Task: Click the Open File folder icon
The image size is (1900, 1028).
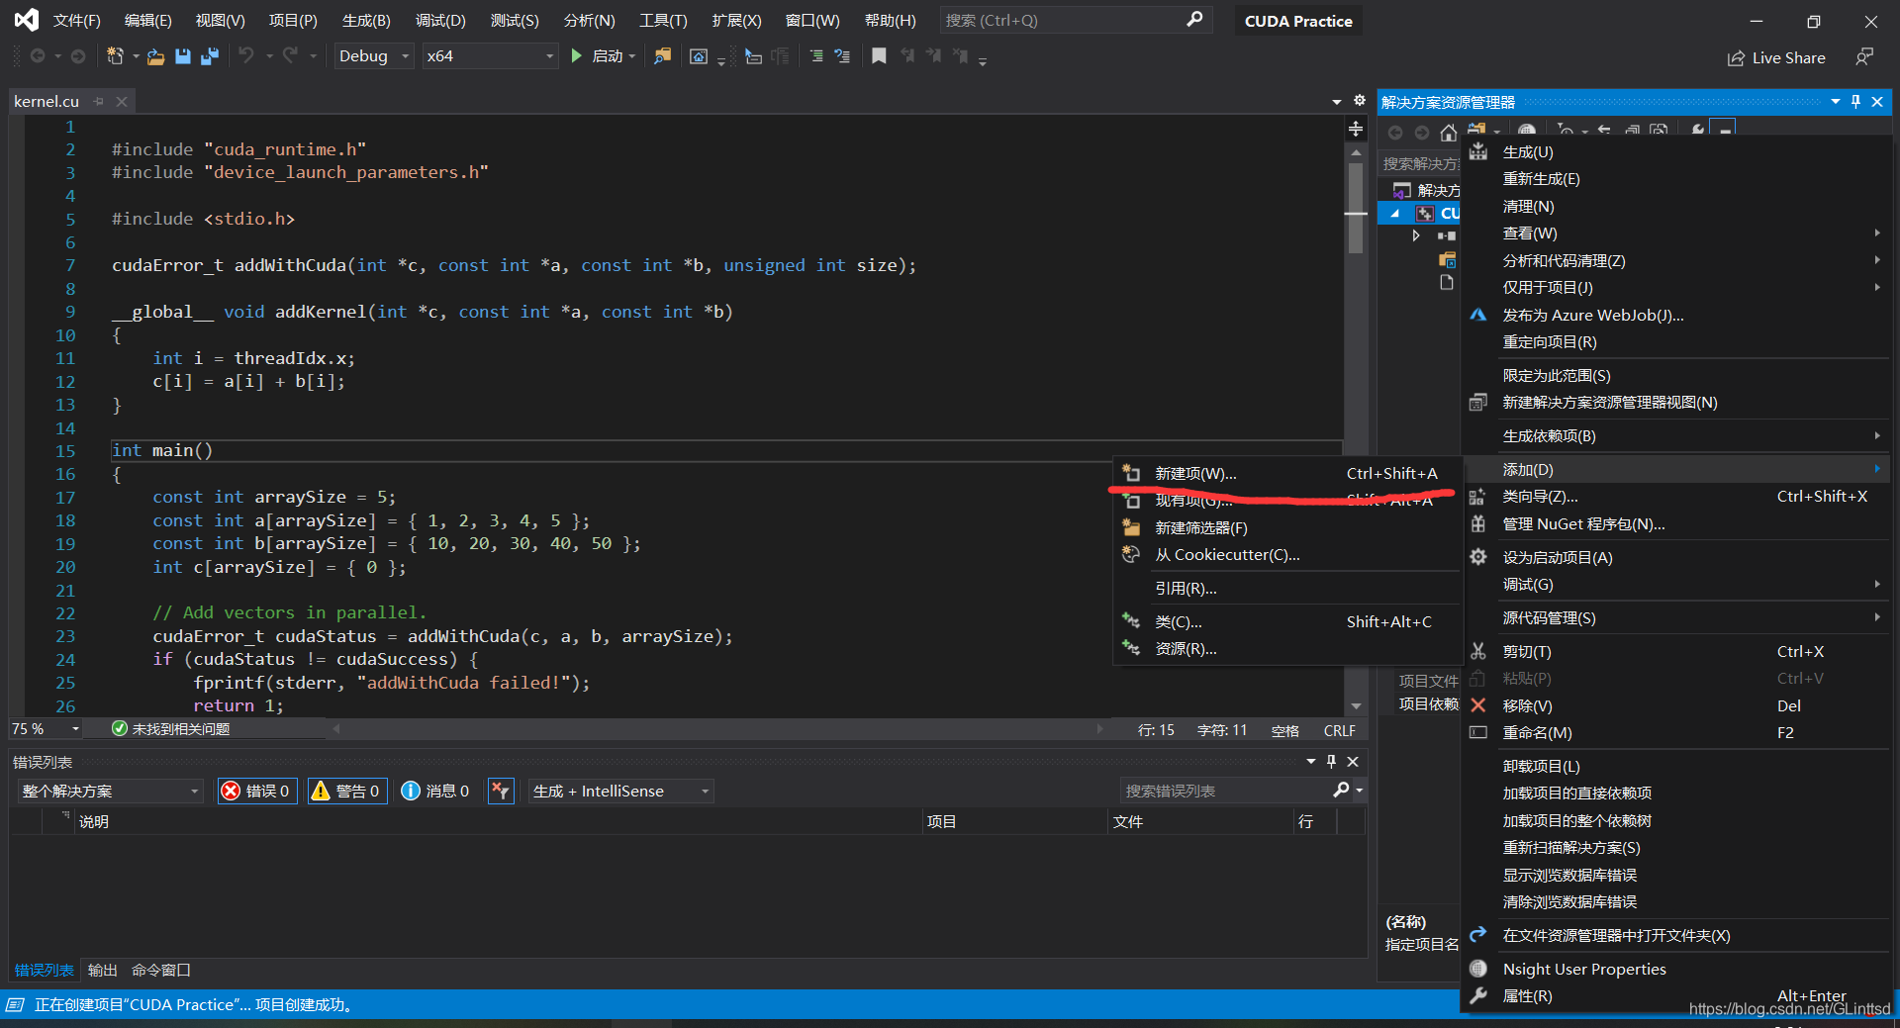Action: pyautogui.click(x=155, y=57)
